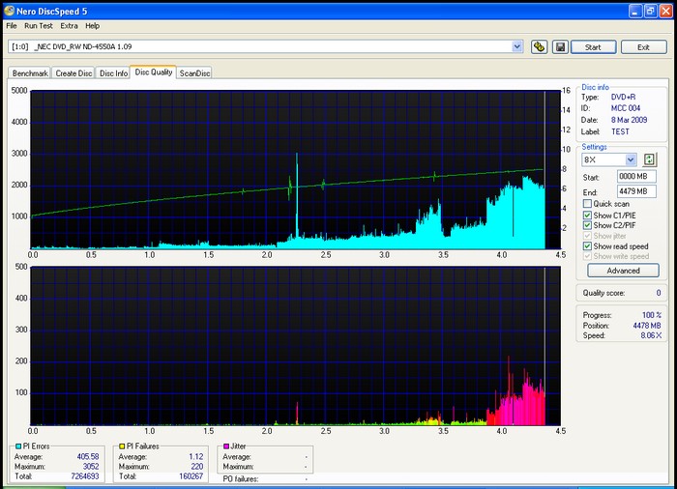The height and width of the screenshot is (489, 677).
Task: Switch to the Benchmark tab
Action: click(30, 72)
